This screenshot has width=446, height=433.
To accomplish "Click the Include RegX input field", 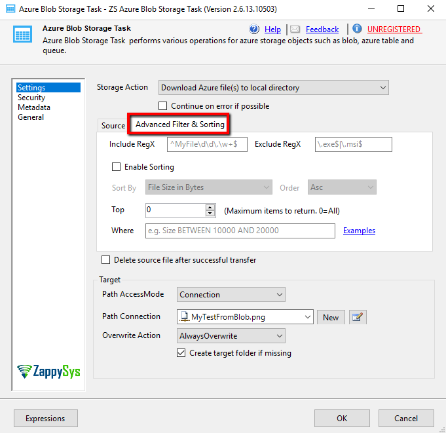I will (207, 144).
